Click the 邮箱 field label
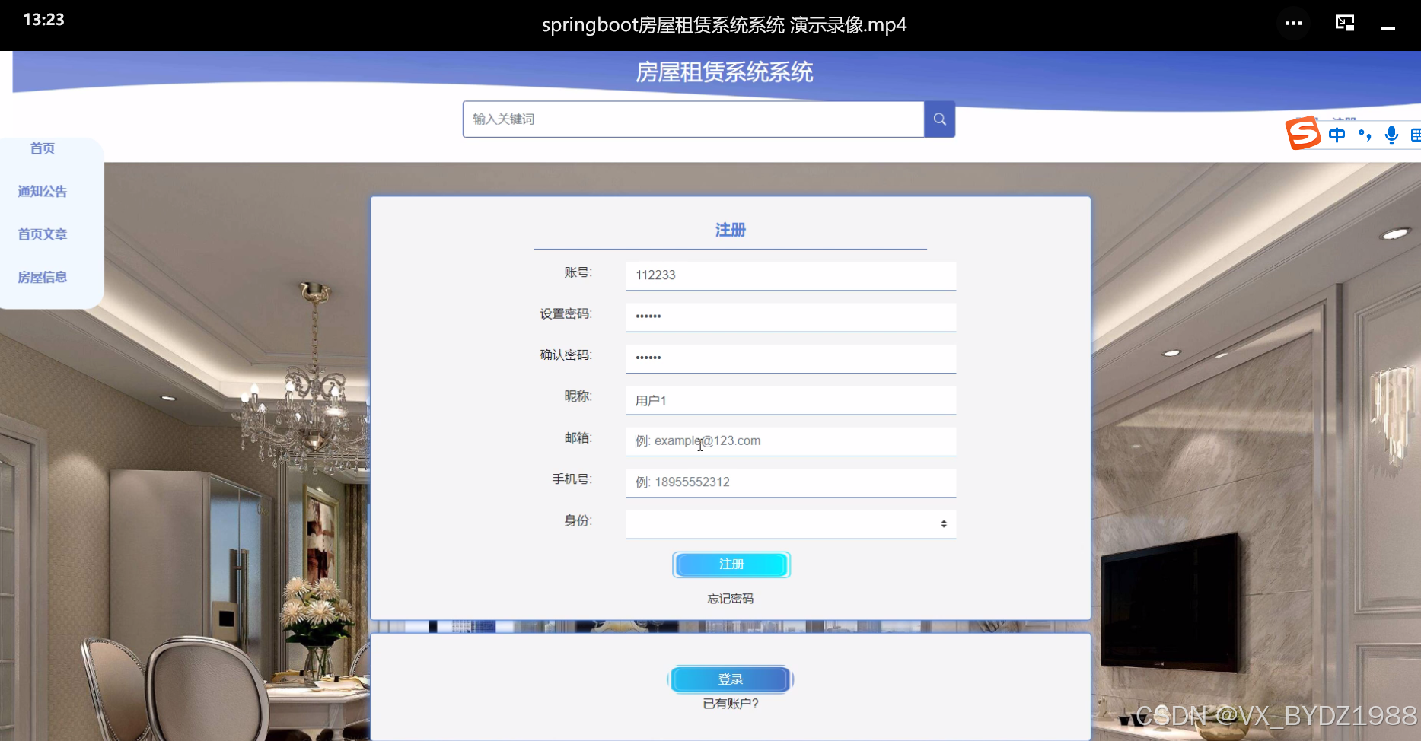Image resolution: width=1421 pixels, height=741 pixels. point(578,438)
